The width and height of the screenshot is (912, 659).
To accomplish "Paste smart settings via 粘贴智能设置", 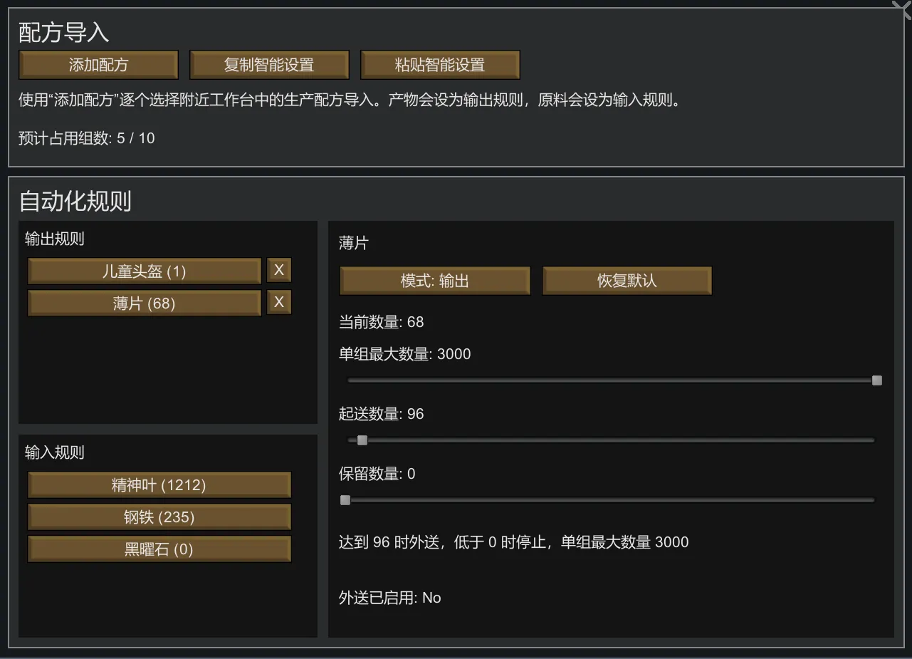I will pyautogui.click(x=440, y=65).
